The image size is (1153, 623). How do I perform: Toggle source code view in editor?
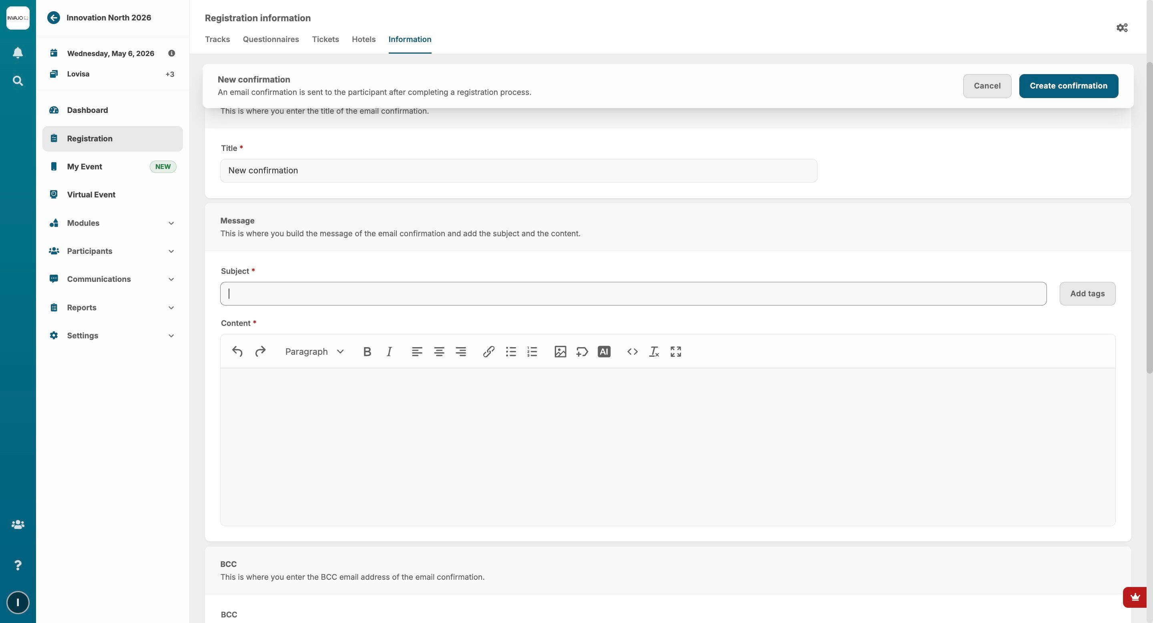[x=632, y=352]
